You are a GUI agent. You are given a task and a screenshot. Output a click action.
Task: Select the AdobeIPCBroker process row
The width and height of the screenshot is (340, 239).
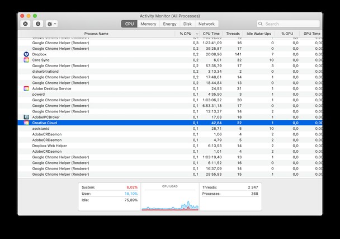point(170,117)
